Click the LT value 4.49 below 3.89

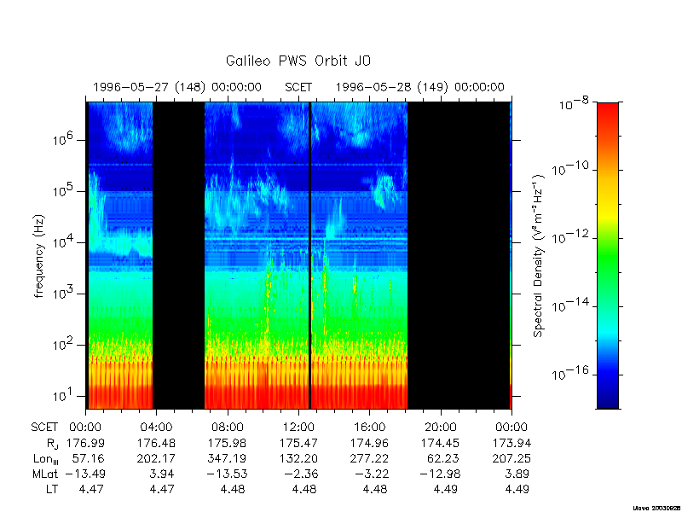click(x=517, y=489)
